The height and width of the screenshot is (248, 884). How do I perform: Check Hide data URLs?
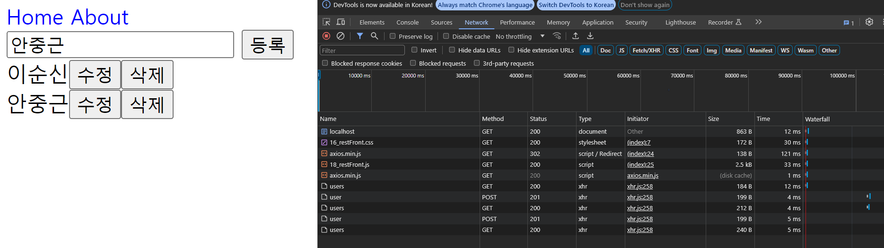click(452, 50)
